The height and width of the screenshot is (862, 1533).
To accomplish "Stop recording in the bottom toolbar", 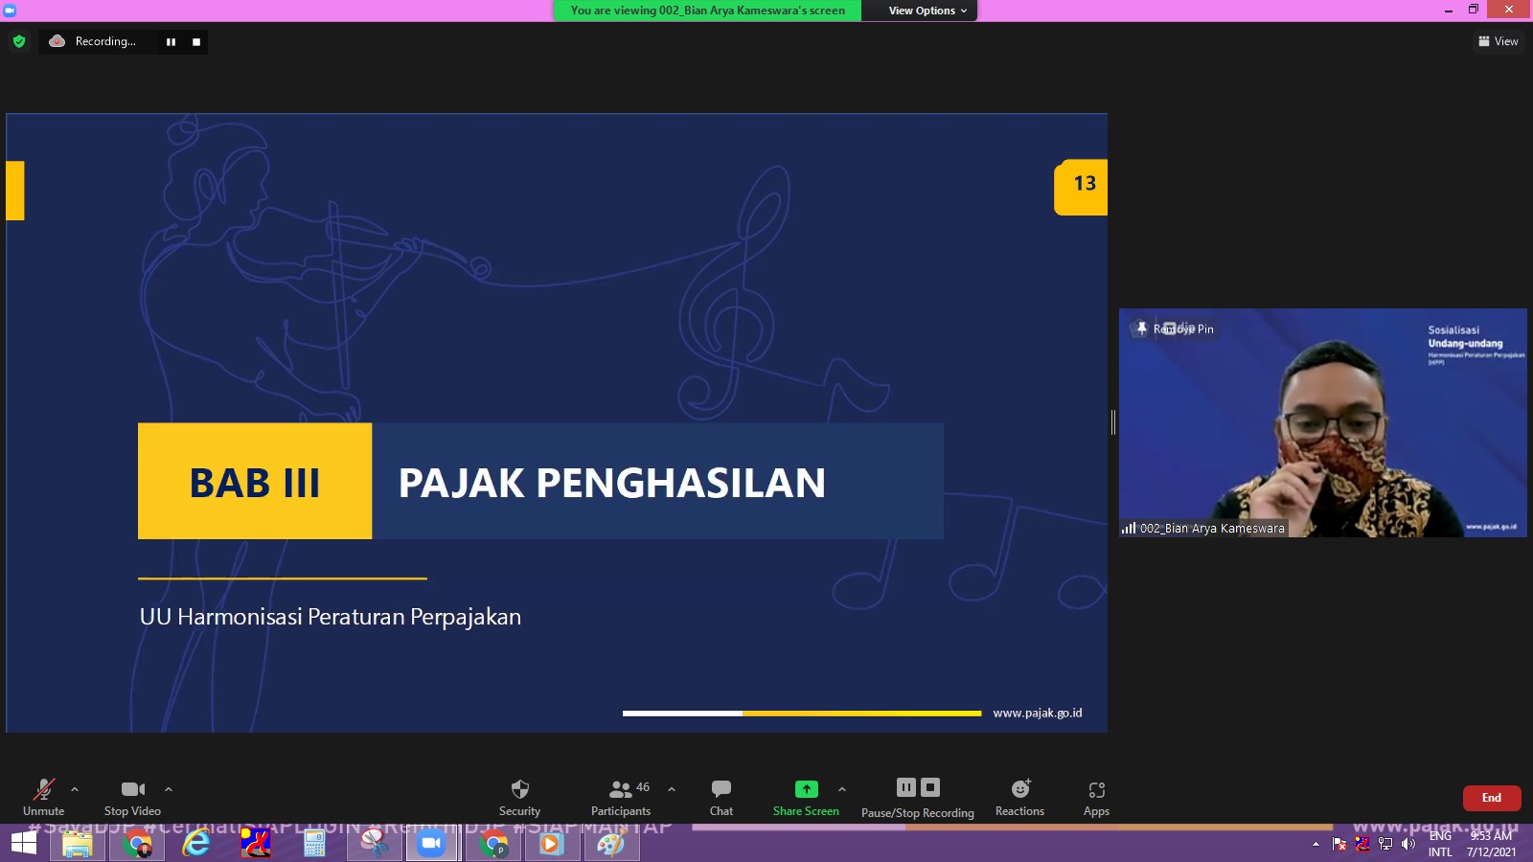I will click(930, 787).
